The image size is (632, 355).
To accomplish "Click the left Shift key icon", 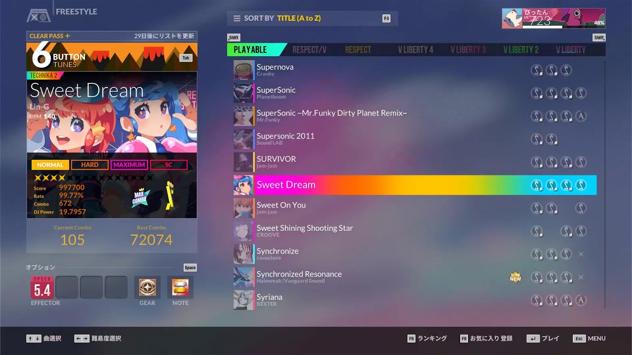I will [x=234, y=37].
